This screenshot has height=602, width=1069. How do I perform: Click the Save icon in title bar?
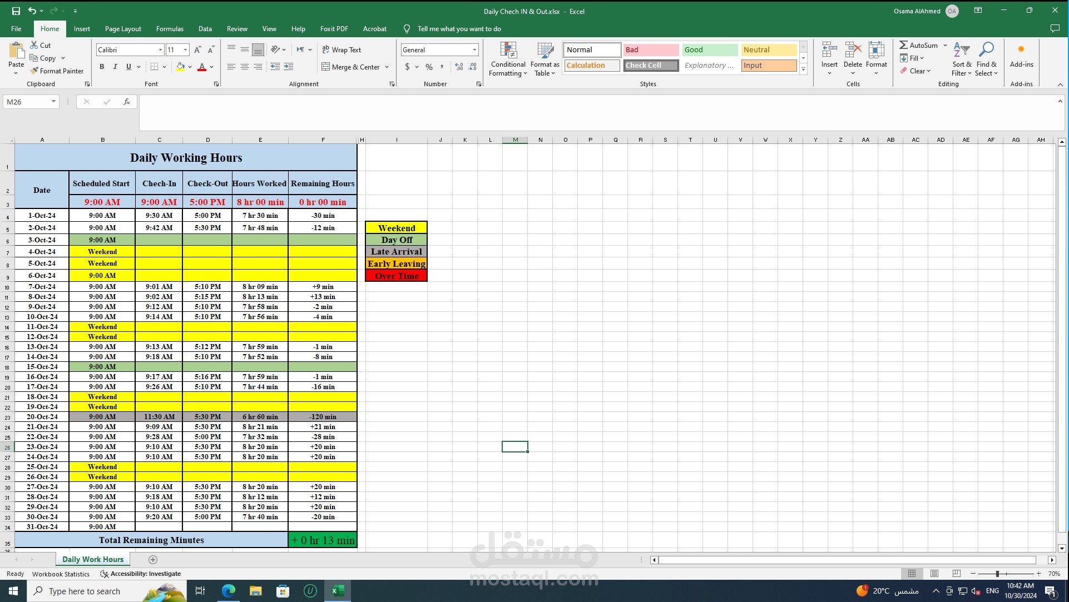16,11
